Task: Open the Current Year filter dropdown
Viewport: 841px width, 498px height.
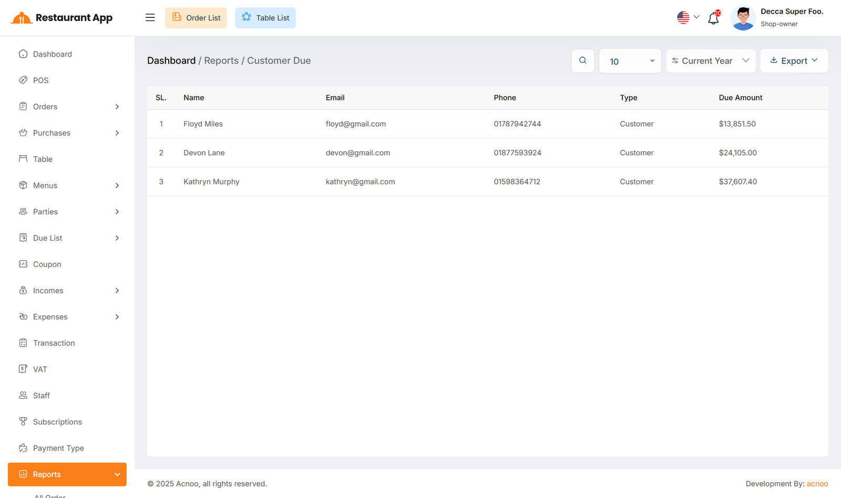Action: point(711,61)
